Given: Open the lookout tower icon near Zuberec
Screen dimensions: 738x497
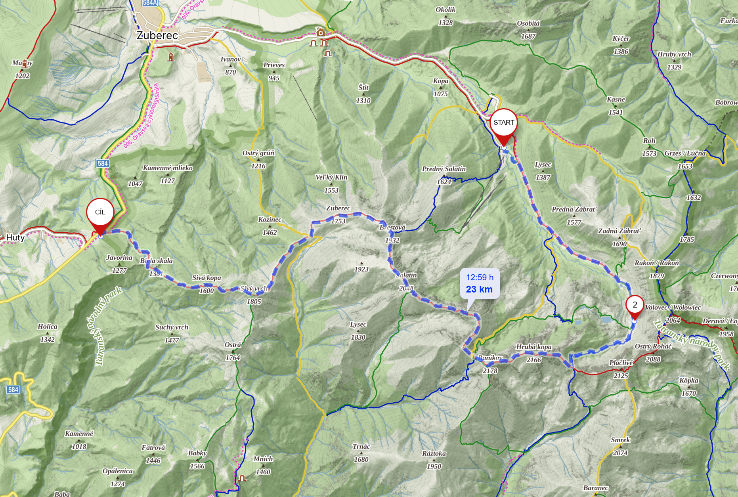Looking at the screenshot, I should click(x=171, y=57).
